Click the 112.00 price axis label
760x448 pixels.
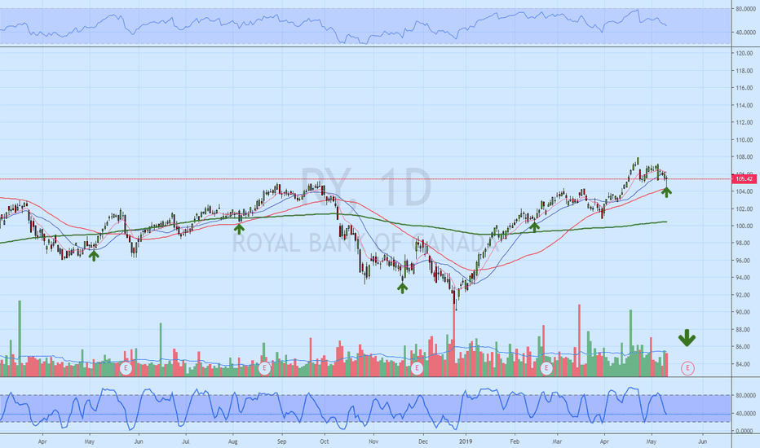tap(745, 122)
